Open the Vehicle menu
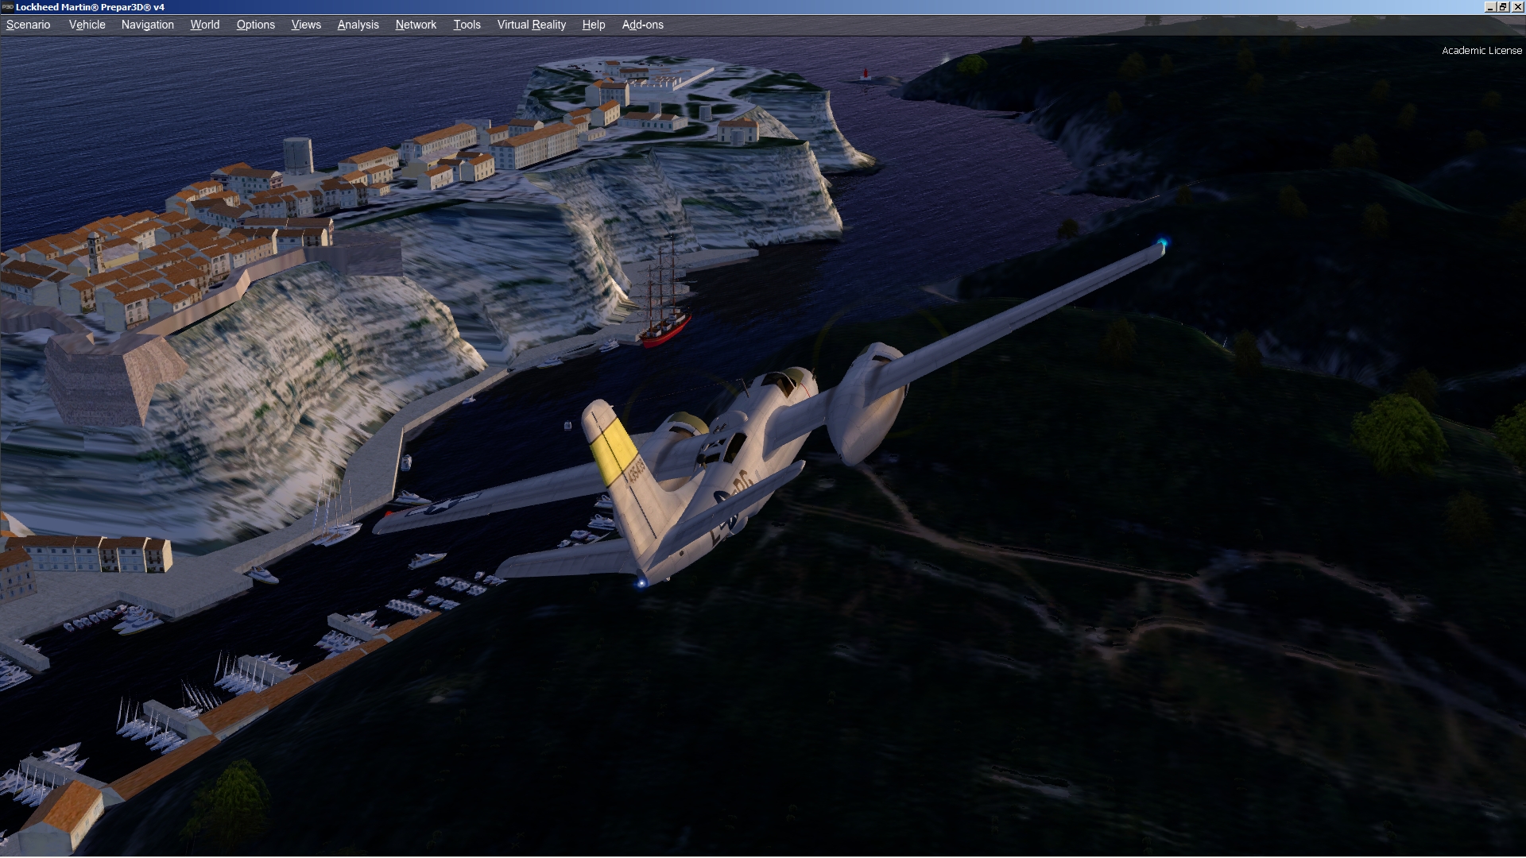1526x858 pixels. 87,25
